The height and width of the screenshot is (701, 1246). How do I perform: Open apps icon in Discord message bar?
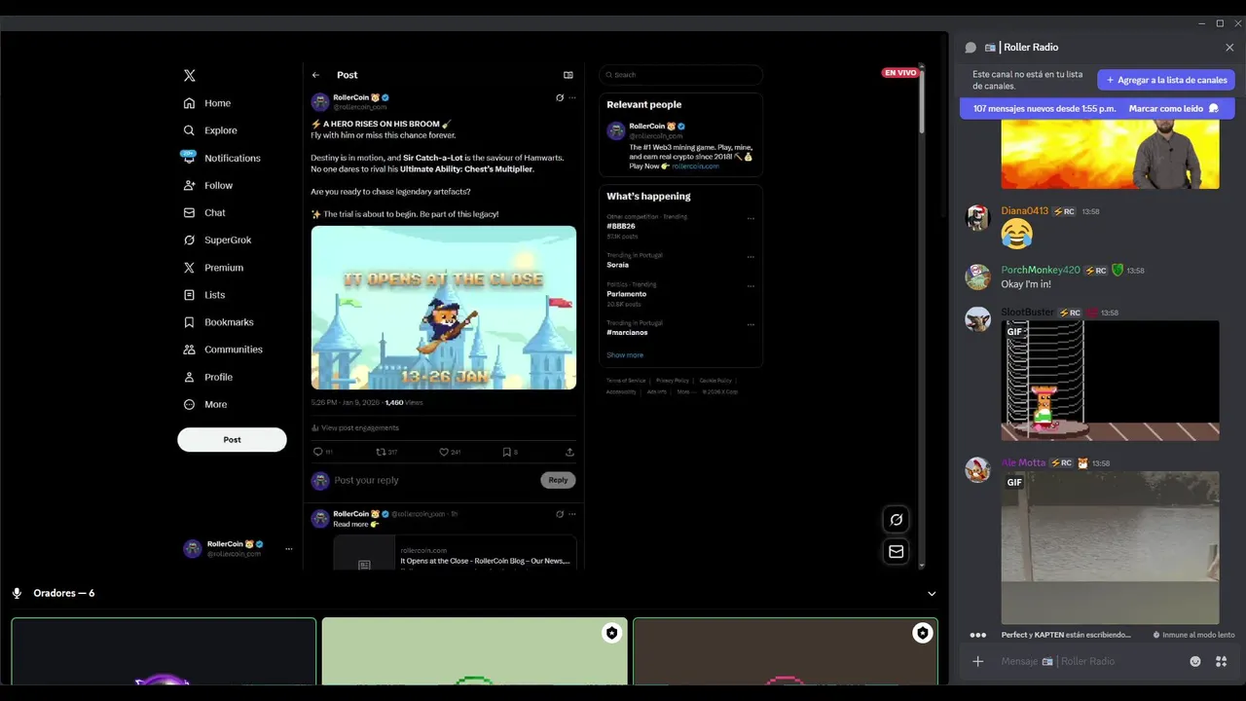coord(1221,661)
